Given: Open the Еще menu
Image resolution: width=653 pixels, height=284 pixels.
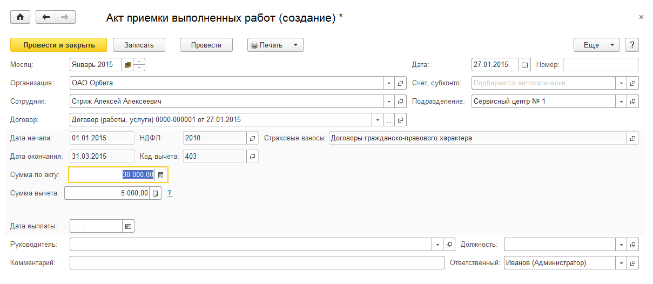Looking at the screenshot, I should [596, 45].
